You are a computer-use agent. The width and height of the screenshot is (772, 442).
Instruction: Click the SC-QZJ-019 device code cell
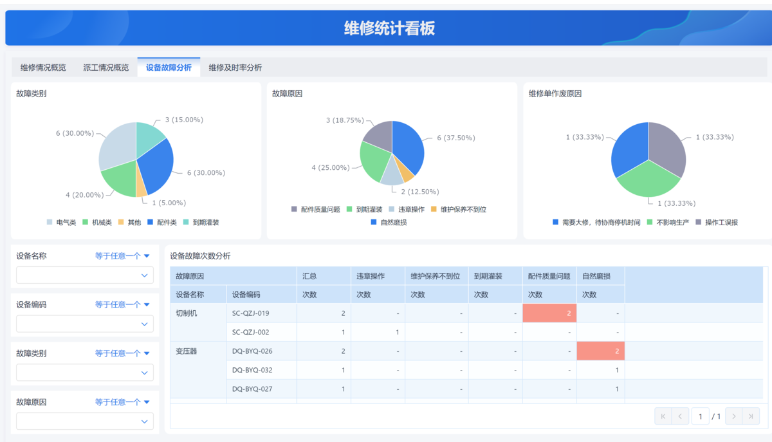click(x=251, y=313)
